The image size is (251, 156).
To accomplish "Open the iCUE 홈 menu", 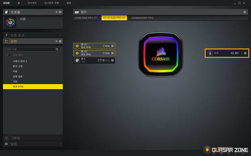I will point(19,3).
